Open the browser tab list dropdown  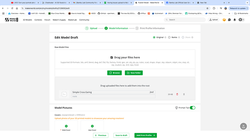(247, 3)
